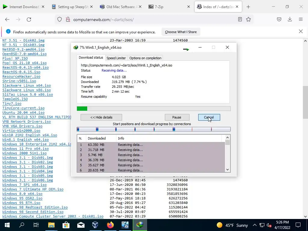308x231 pixels.
Task: Go back with the browser back arrow
Action: (x=7, y=20)
